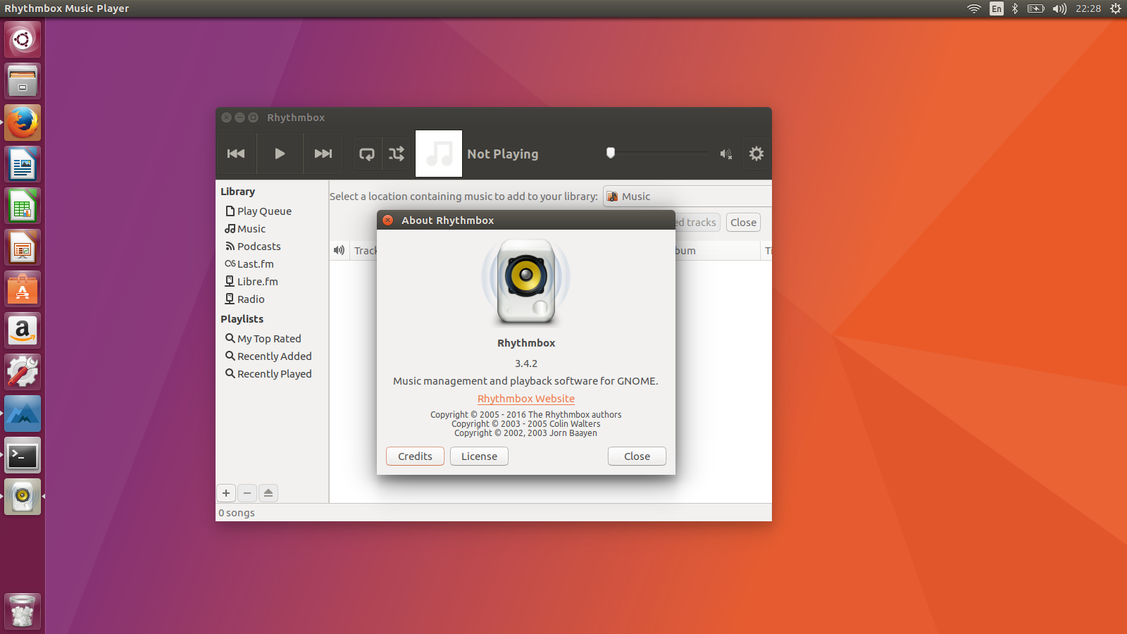This screenshot has width=1127, height=634.
Task: Click version number 3.4.2
Action: click(526, 363)
